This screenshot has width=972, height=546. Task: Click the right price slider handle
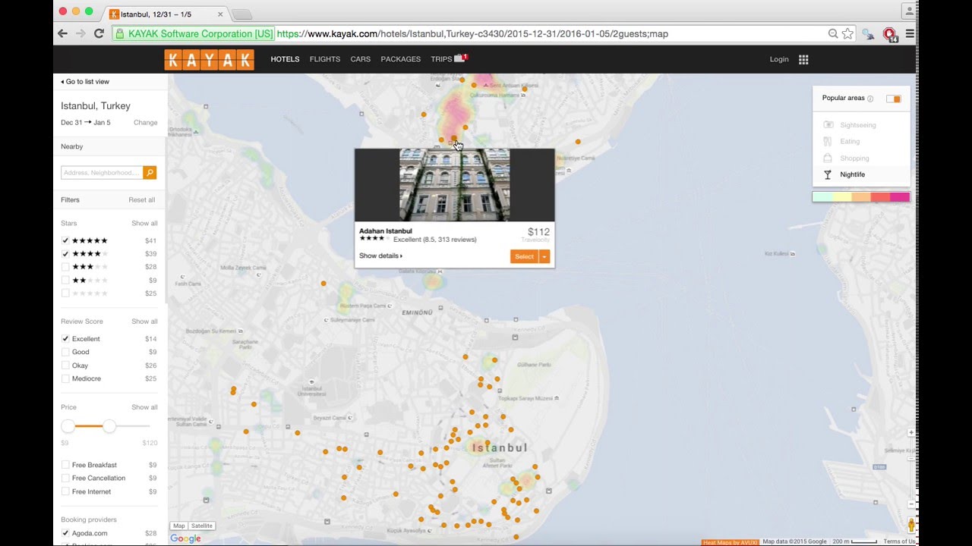pos(109,426)
